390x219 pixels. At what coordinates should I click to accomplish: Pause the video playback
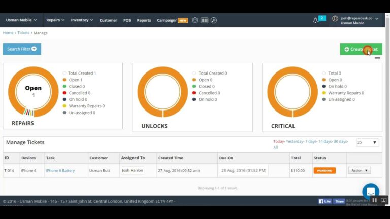[375, 200]
